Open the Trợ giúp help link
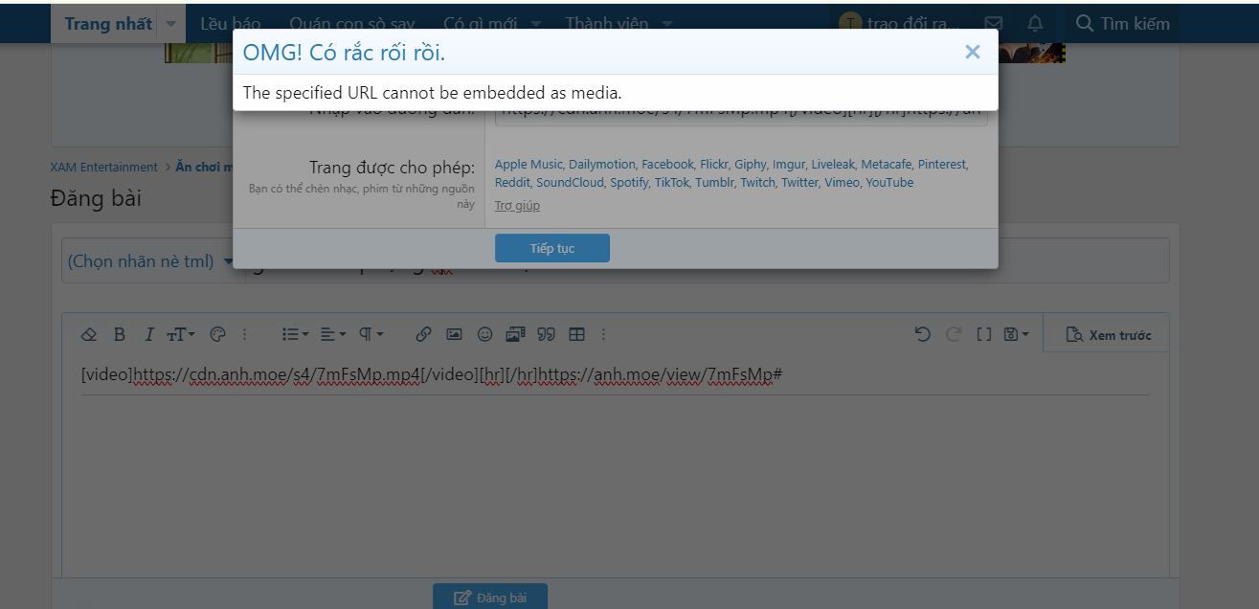The width and height of the screenshot is (1259, 609). coord(517,206)
